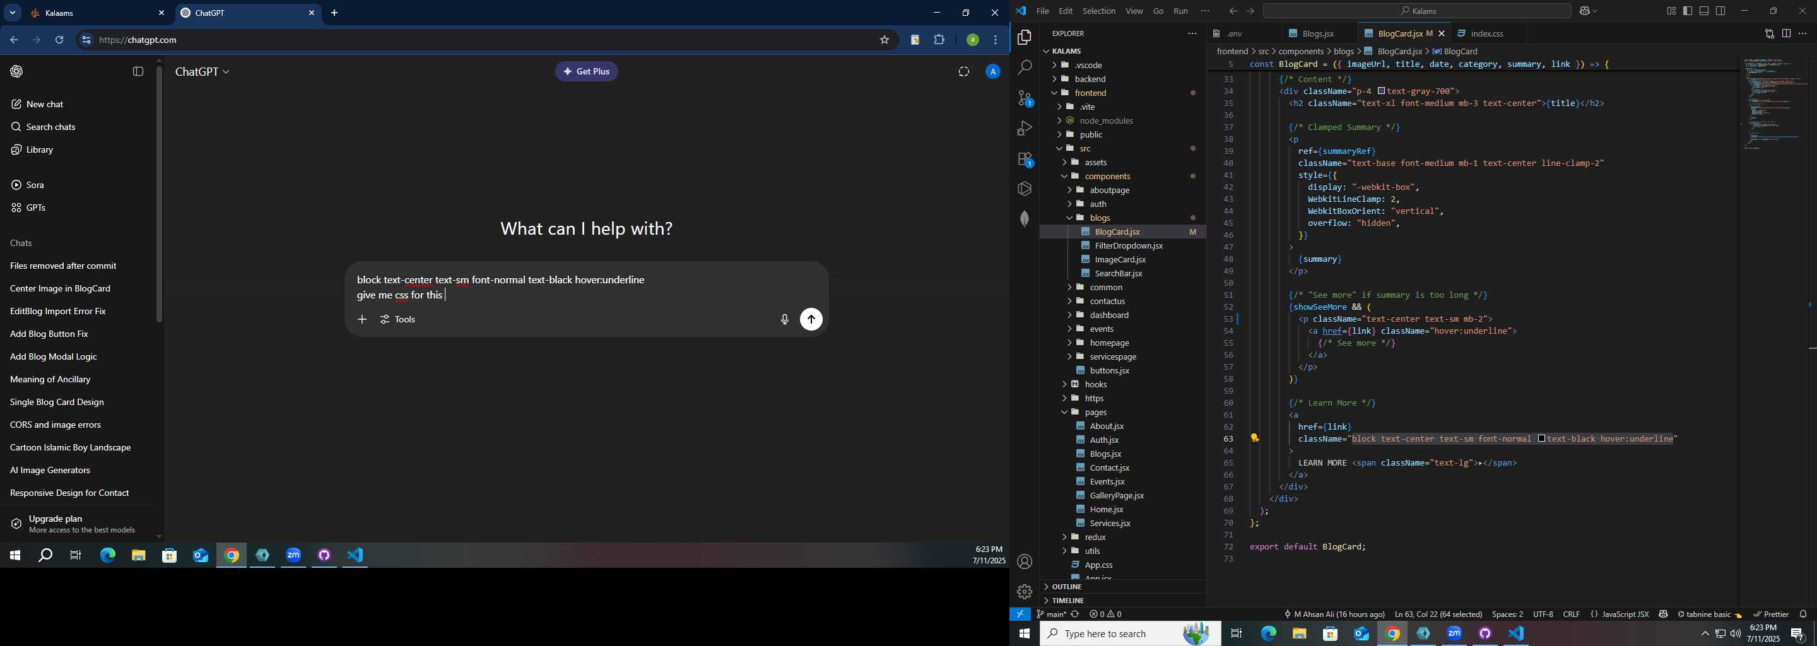Open the Chrome extensions puzzle icon
The width and height of the screenshot is (1817, 646).
pyautogui.click(x=939, y=40)
